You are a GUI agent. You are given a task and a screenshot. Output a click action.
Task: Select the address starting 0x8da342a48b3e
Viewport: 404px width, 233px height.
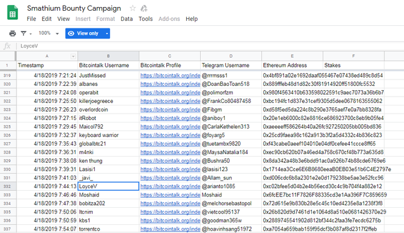[x=324, y=161]
